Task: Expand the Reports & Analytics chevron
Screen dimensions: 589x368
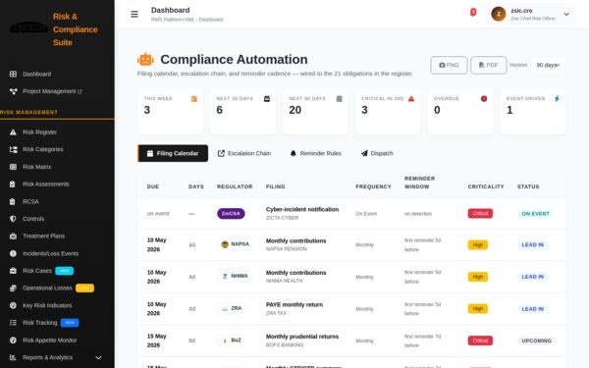Action: click(x=98, y=357)
